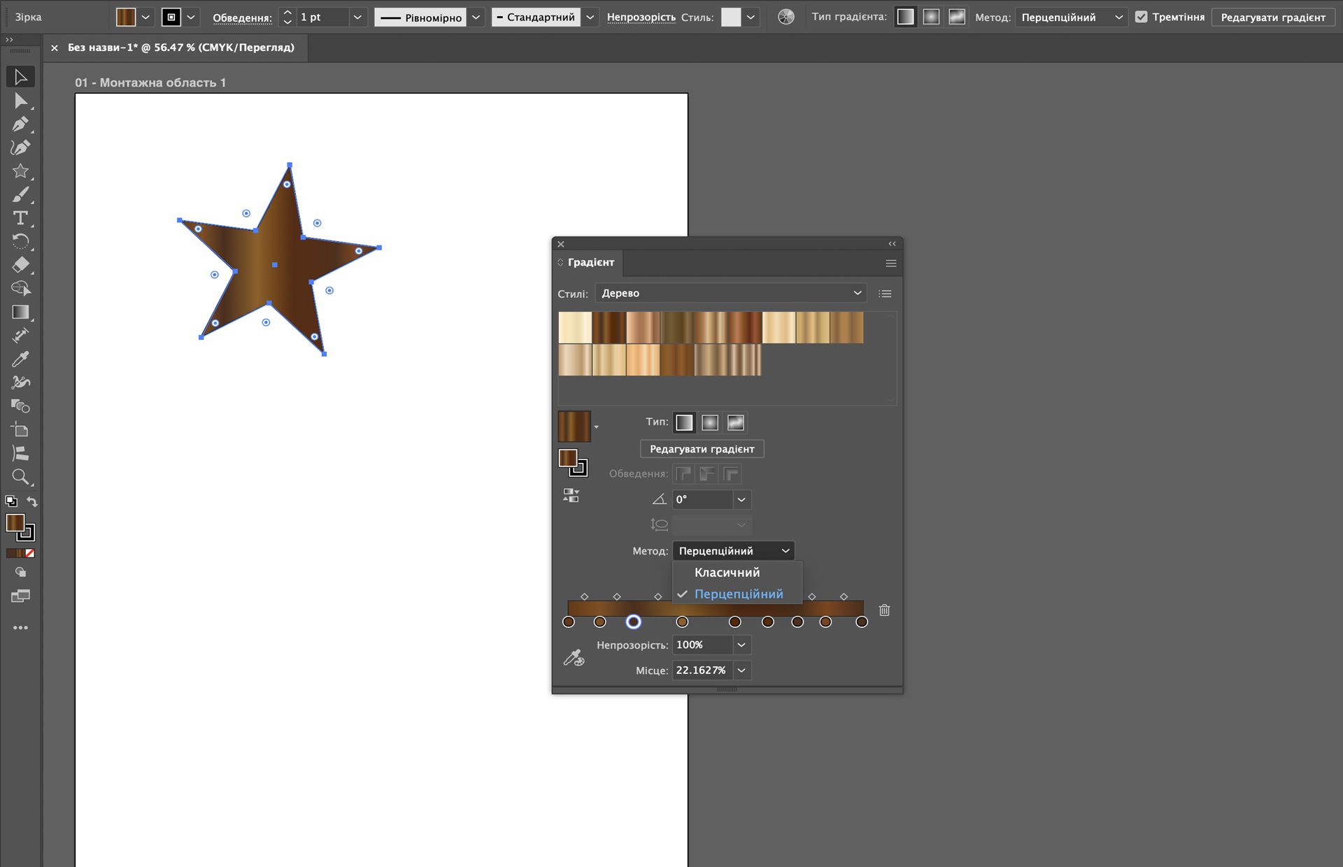Open the Стилі Дерево dropdown
Viewport: 1343px width, 867px height.
click(x=730, y=293)
